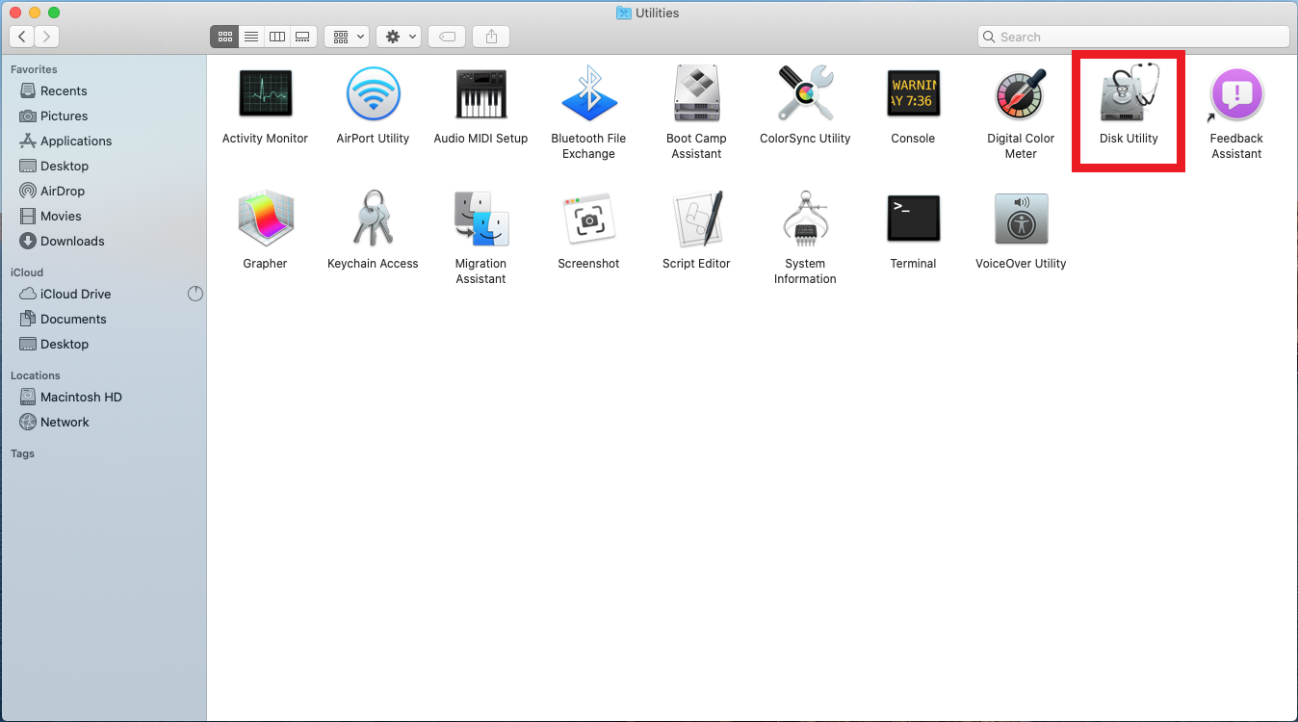The width and height of the screenshot is (1298, 722).
Task: Open the Disk Utility app
Action: 1129,96
